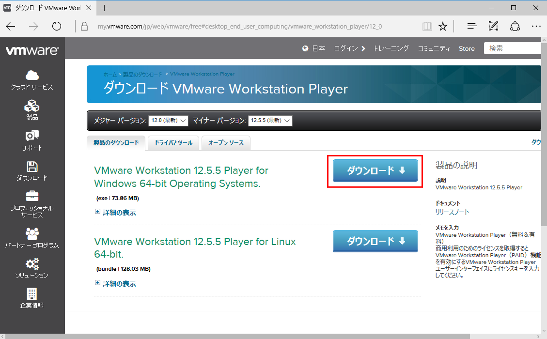Expand 詳細の表示 for Linux 64-bit player
Image resolution: width=547 pixels, height=339 pixels.
pos(115,283)
